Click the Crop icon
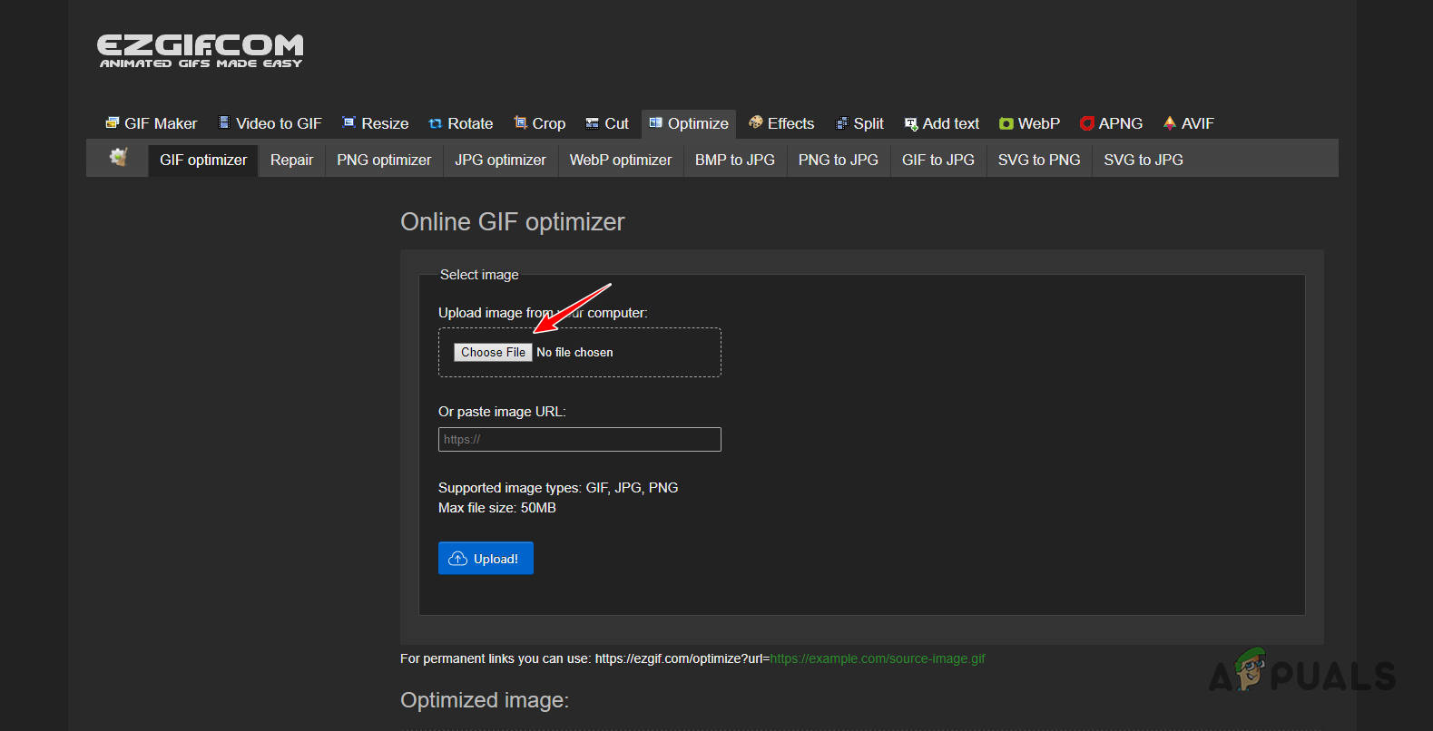Viewport: 1433px width, 731px height. tap(520, 122)
